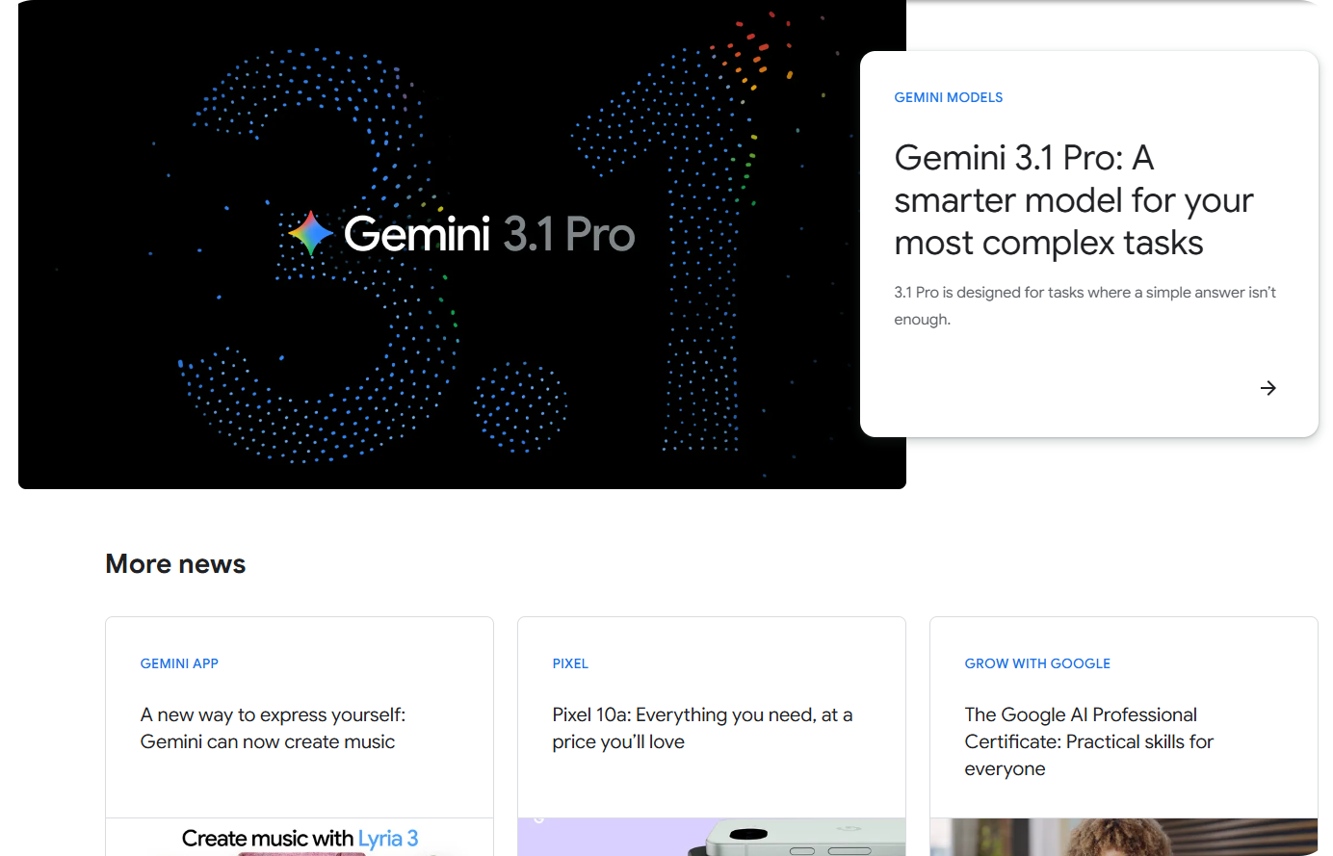Open the GEMINI APP category label
This screenshot has width=1333, height=856.
[179, 663]
